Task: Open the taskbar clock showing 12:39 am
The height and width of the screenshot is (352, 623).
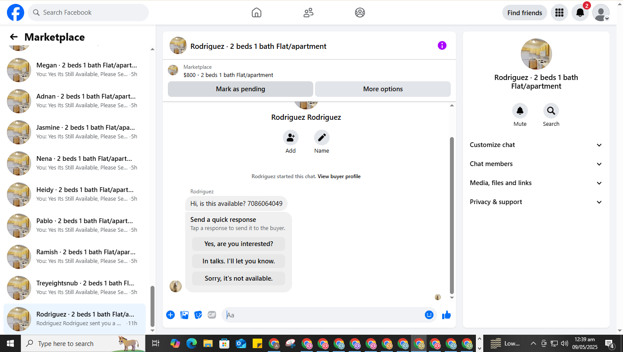Action: 584,343
